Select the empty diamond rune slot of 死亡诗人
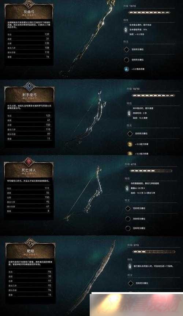 click(x=128, y=208)
